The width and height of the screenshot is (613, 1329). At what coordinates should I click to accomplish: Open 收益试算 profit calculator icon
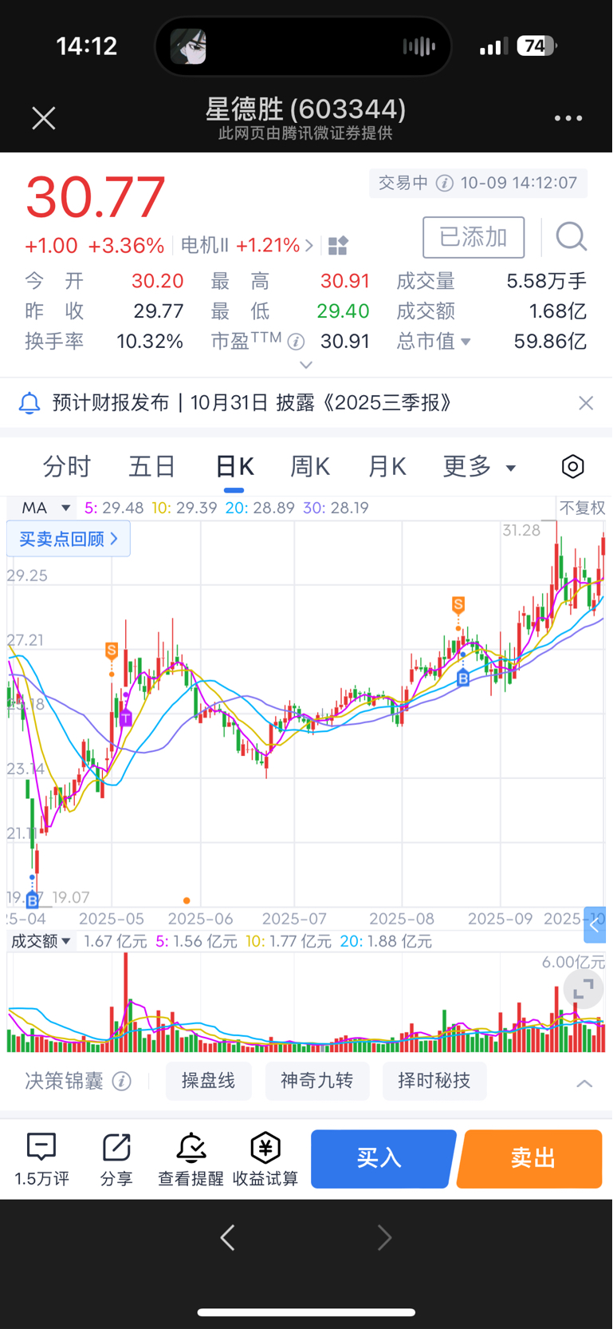click(265, 1158)
